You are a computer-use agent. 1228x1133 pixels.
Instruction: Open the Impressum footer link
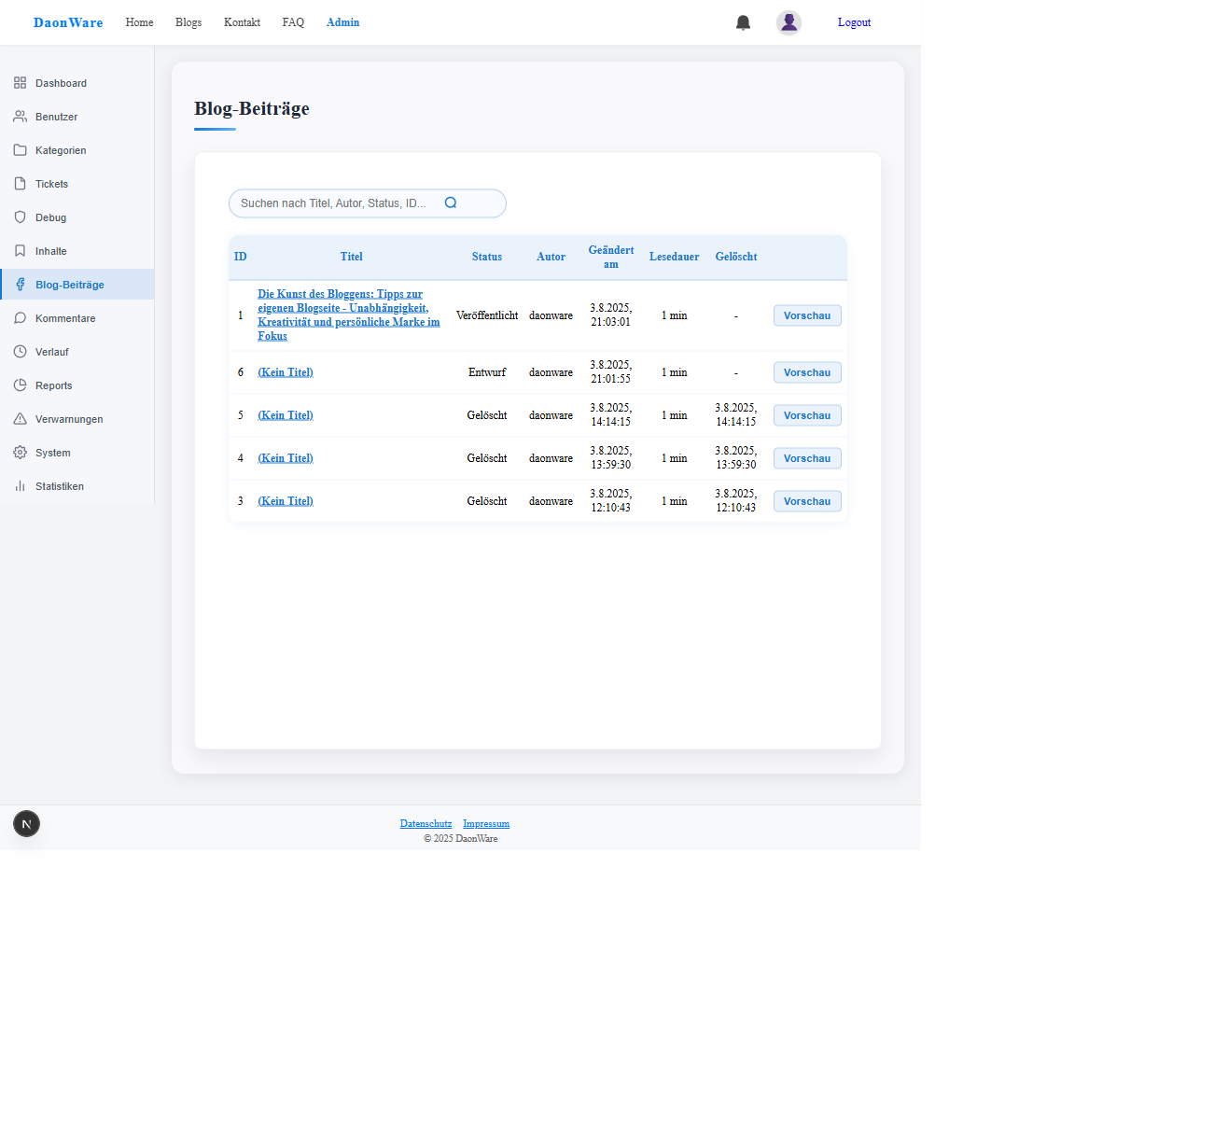point(486,823)
